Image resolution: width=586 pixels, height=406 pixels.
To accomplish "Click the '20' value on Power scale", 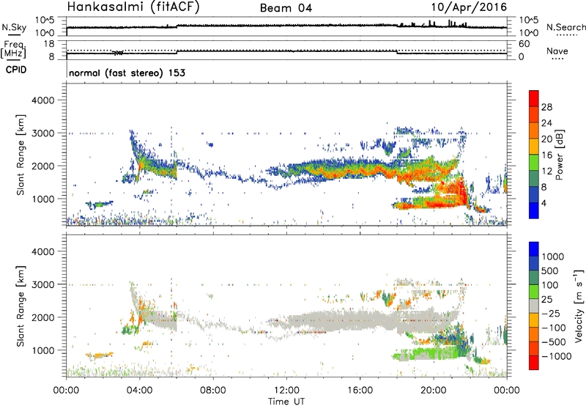I will [x=546, y=139].
